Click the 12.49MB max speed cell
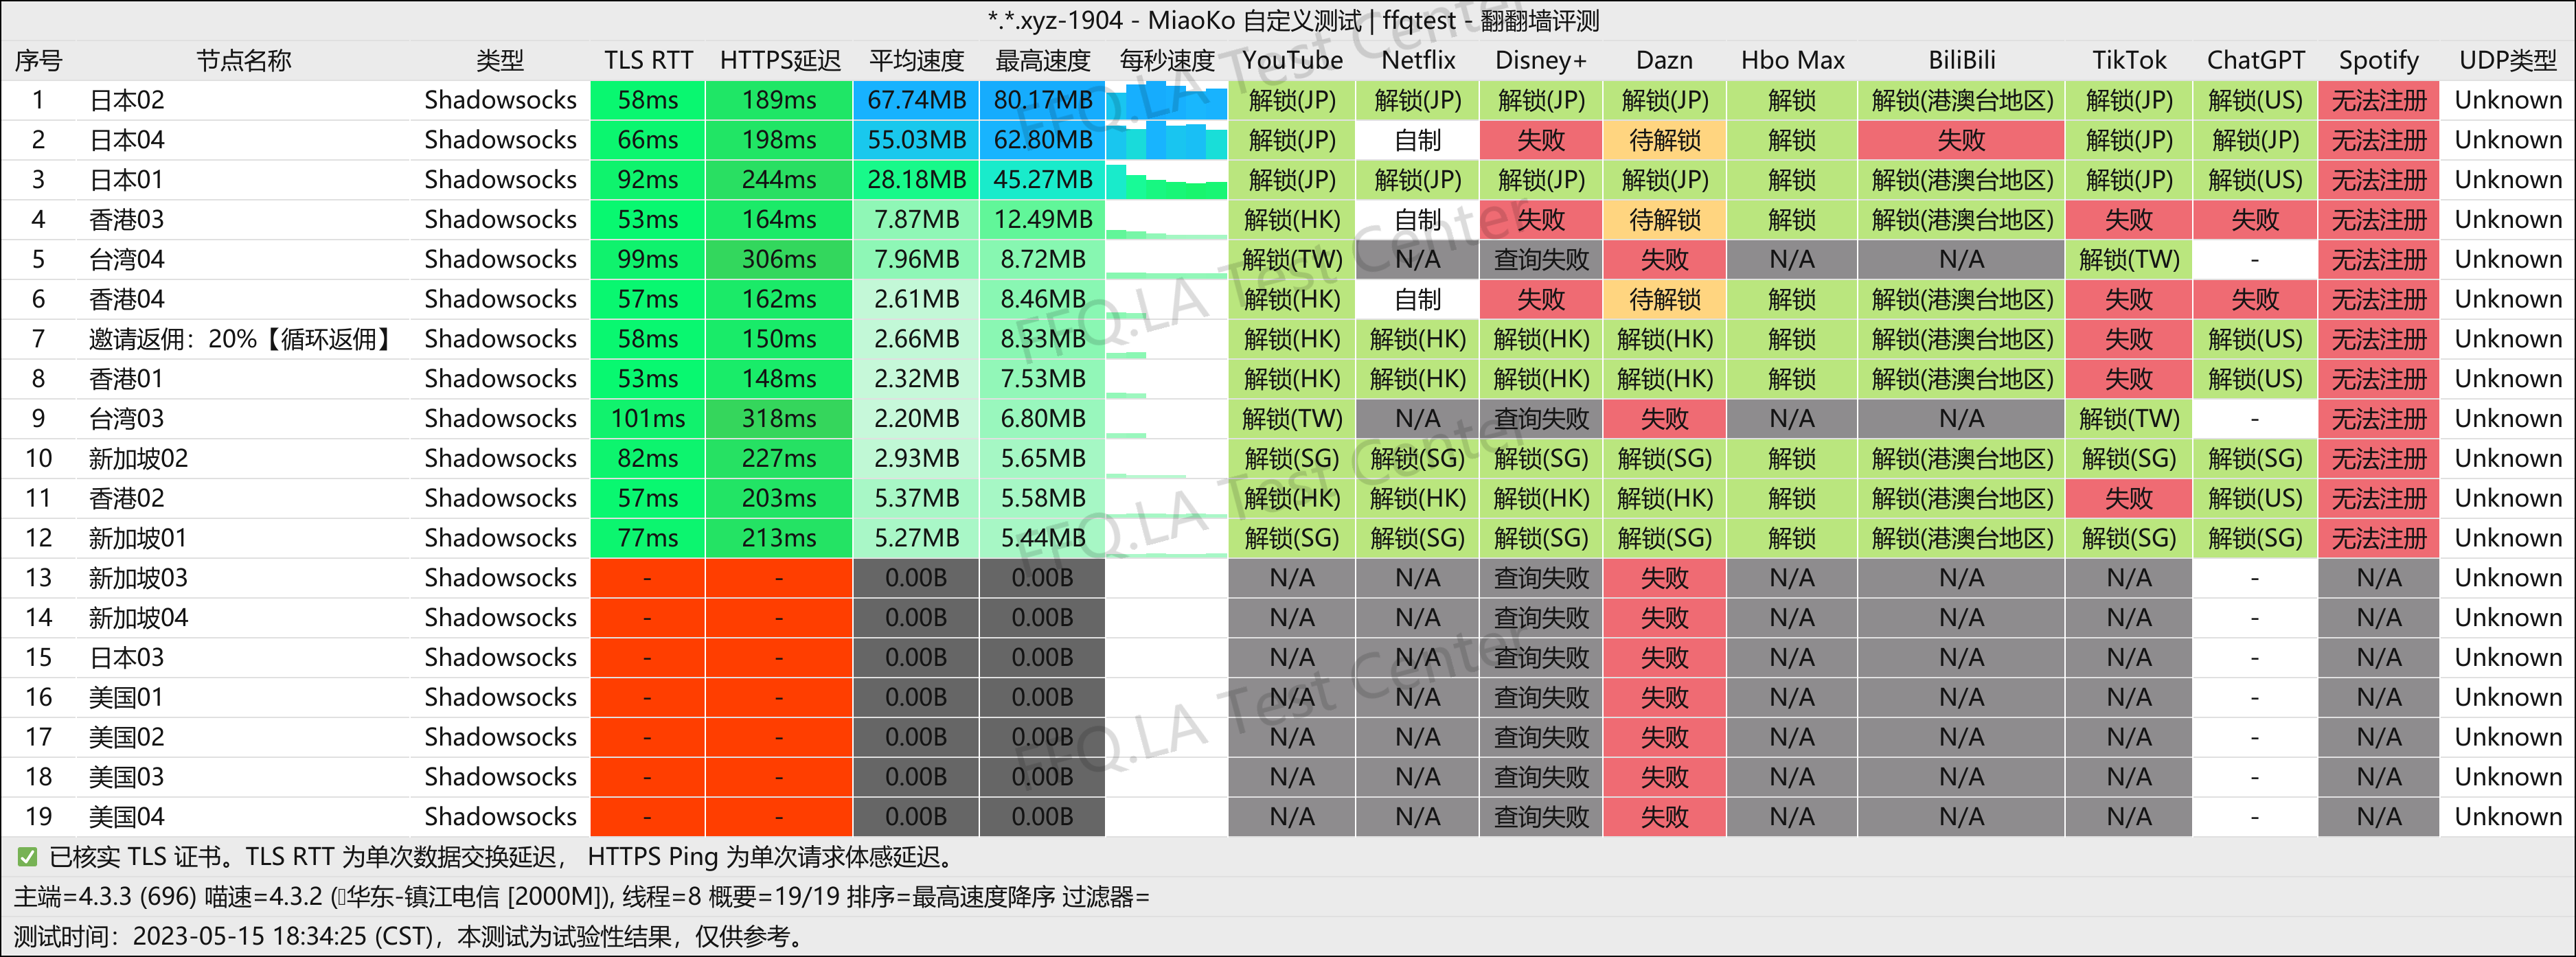 pyautogui.click(x=1042, y=219)
